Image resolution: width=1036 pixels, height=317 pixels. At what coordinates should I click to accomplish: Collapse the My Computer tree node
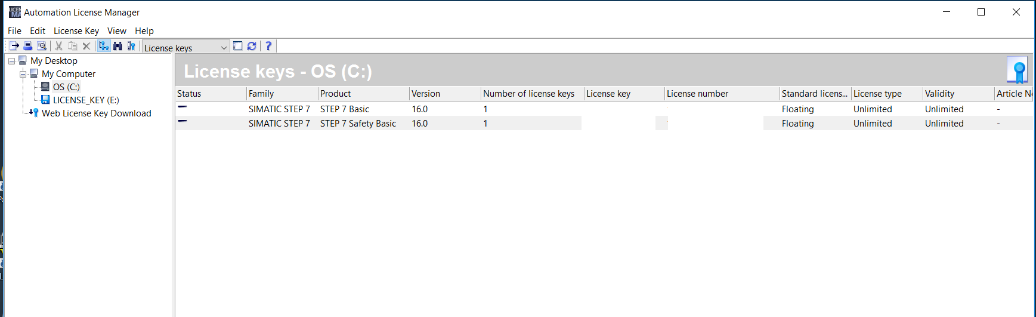pos(23,74)
